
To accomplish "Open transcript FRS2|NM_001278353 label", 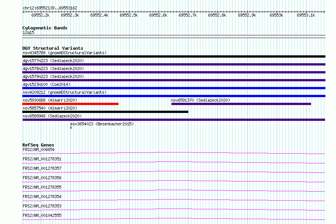I will [42, 206].
